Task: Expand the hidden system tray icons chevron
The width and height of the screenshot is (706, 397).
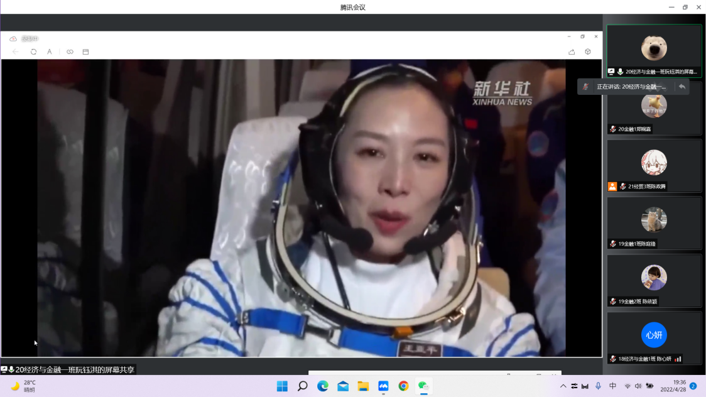Action: [x=563, y=386]
